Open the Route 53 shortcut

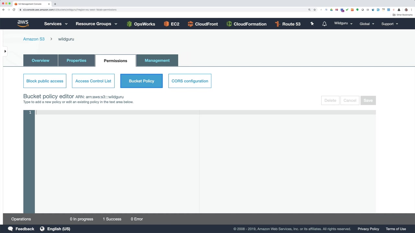[288, 24]
